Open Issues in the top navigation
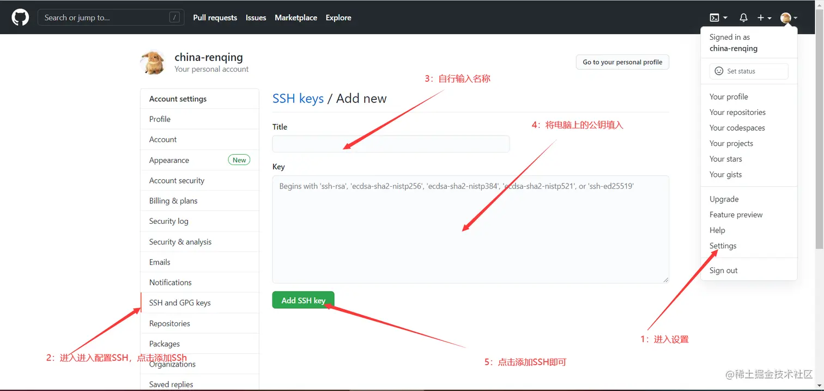 256,17
